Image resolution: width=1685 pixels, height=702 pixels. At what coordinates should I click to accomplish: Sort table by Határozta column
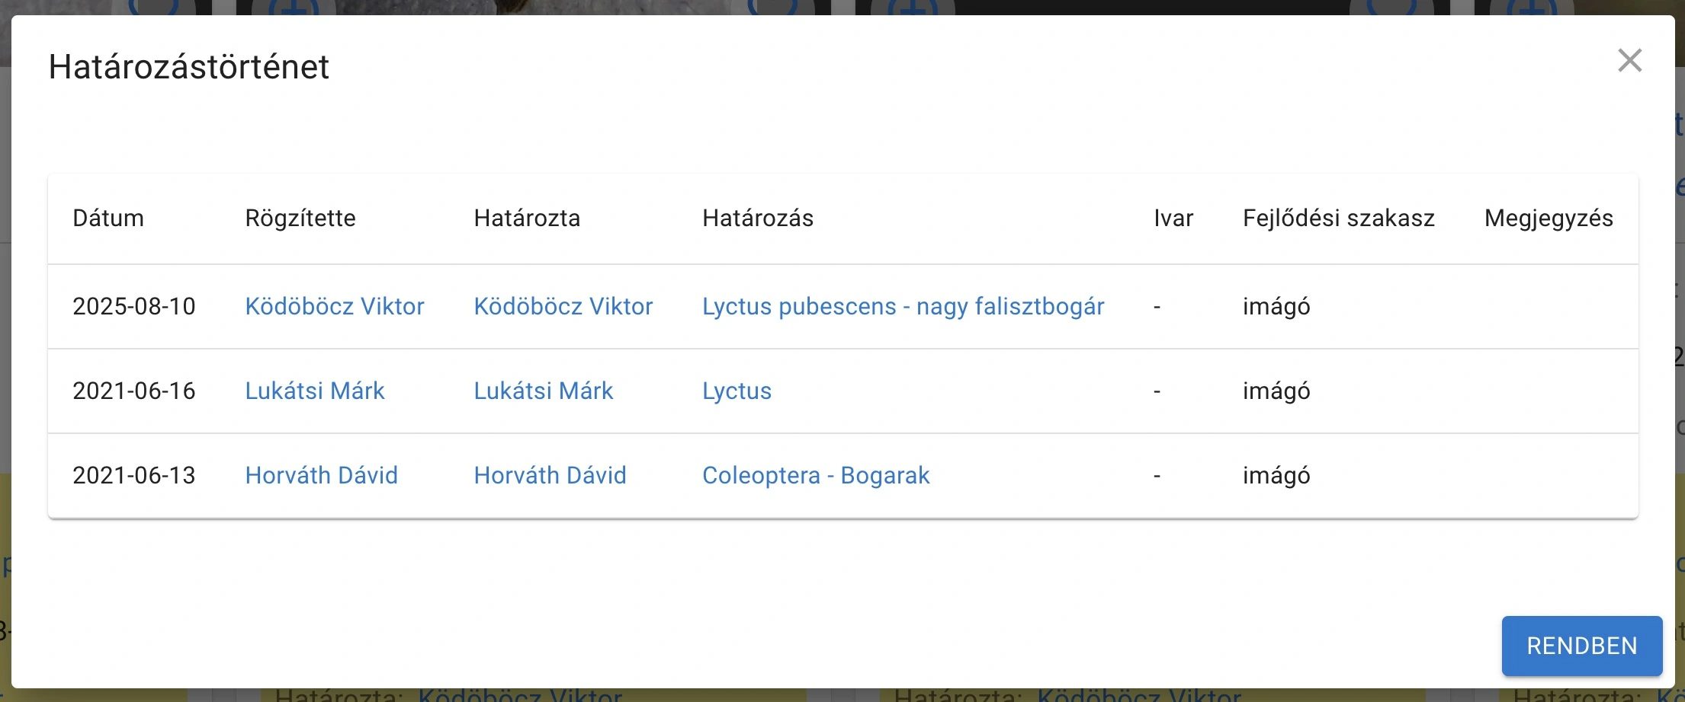click(x=527, y=219)
